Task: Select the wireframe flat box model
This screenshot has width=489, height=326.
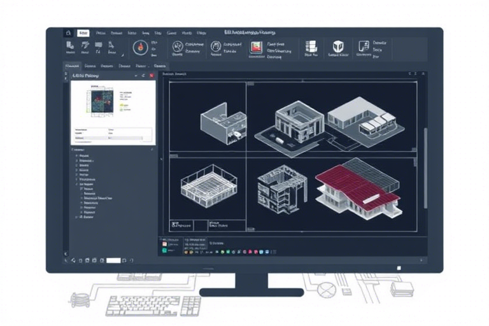Action: tap(209, 186)
